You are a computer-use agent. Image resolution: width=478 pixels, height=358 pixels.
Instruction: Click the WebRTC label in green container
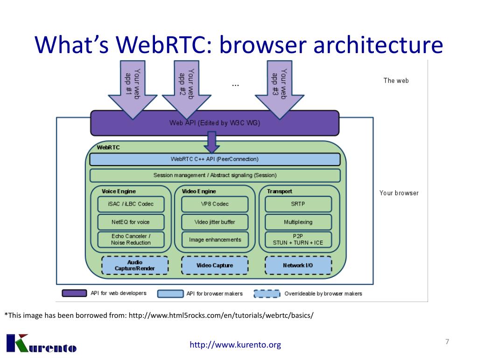click(108, 147)
